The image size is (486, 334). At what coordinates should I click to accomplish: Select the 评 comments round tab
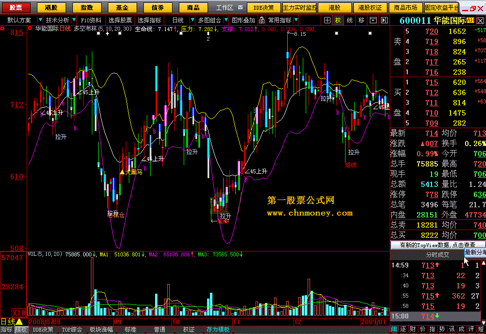point(471,329)
